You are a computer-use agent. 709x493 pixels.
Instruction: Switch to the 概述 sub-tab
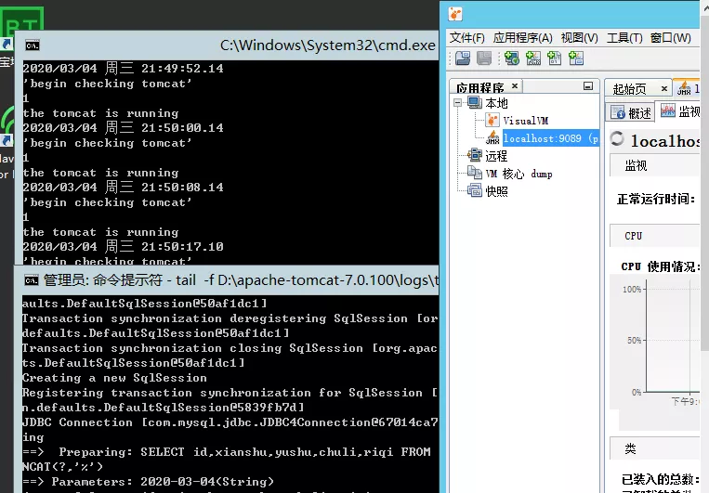[x=631, y=112]
